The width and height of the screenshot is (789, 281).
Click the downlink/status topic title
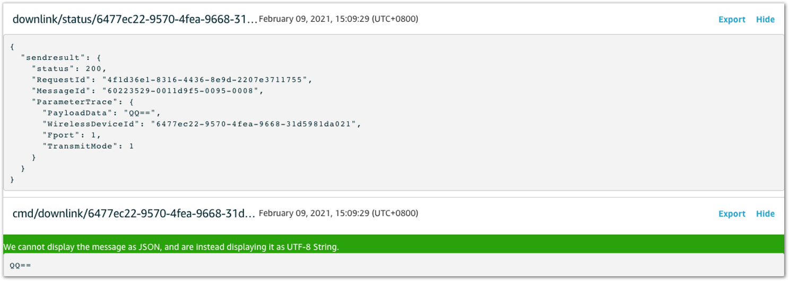135,20
